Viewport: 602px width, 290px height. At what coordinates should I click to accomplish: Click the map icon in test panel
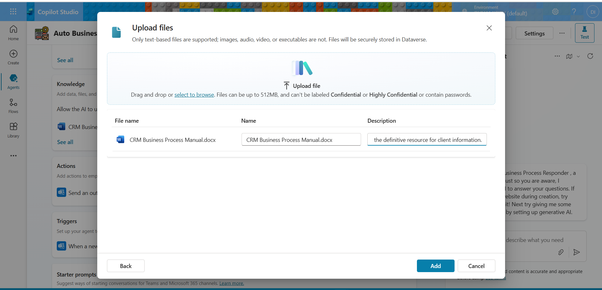tap(569, 56)
